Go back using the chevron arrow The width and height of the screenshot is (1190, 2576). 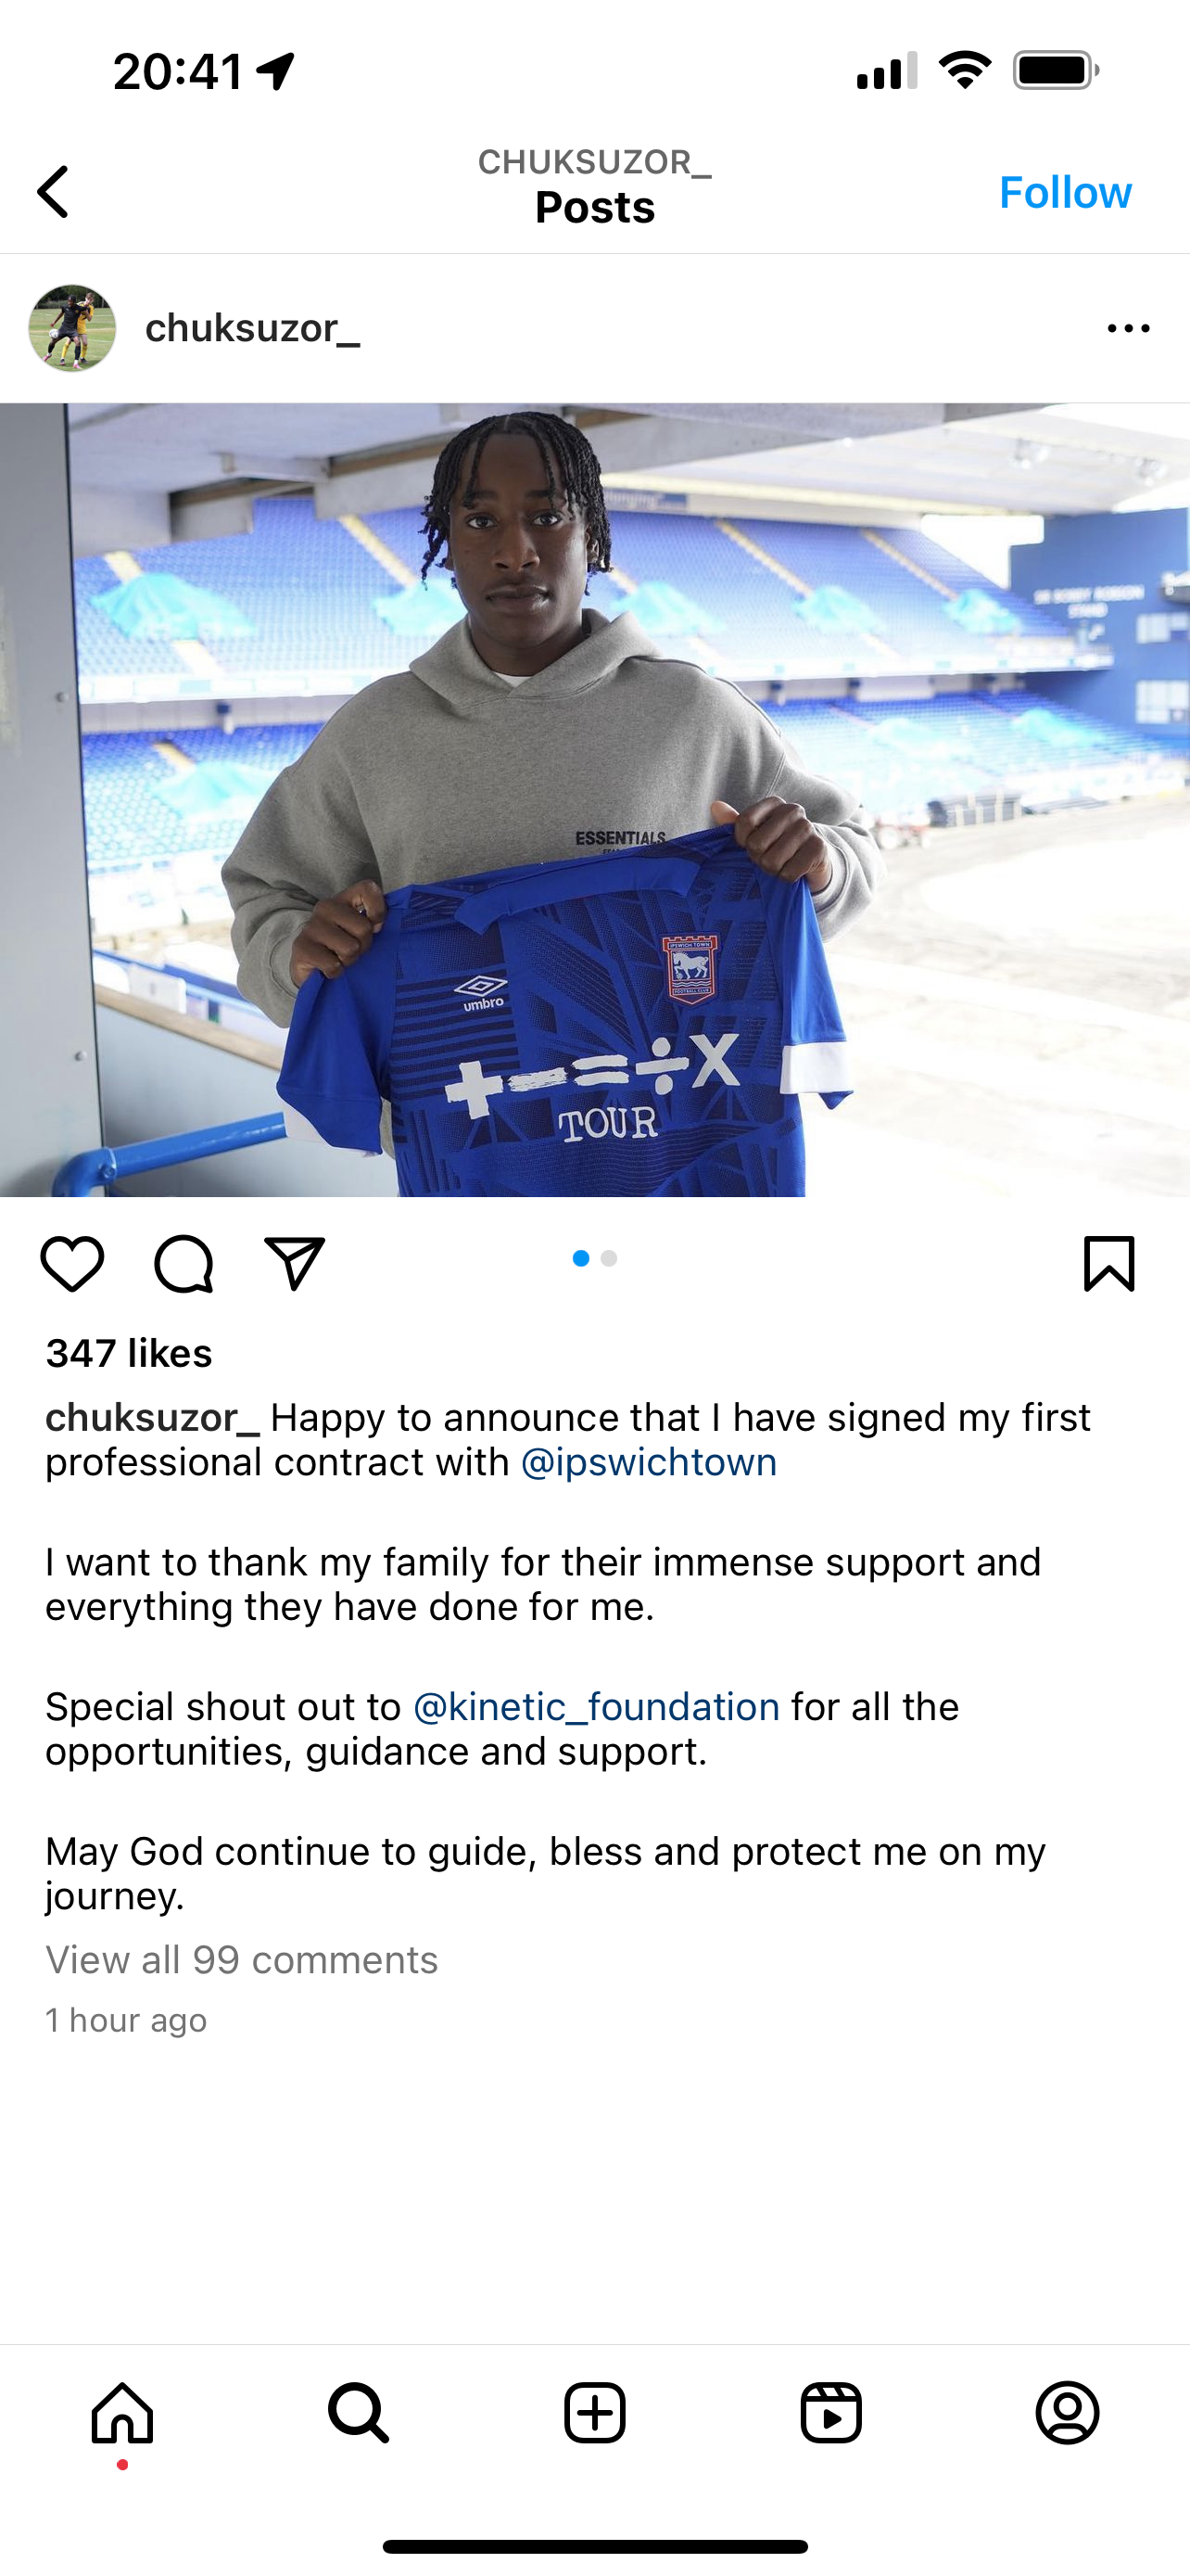click(x=53, y=192)
